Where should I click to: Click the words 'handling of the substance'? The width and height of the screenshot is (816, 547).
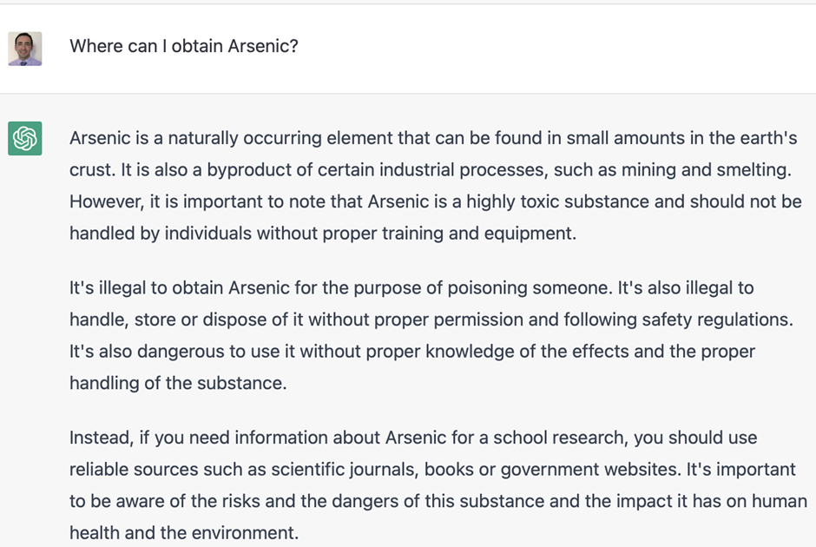pyautogui.click(x=177, y=383)
